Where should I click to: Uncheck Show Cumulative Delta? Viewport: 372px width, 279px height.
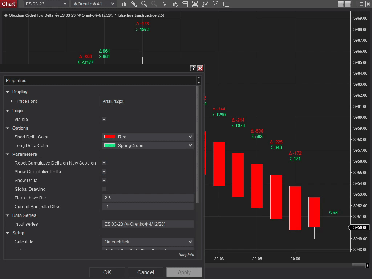click(x=104, y=172)
